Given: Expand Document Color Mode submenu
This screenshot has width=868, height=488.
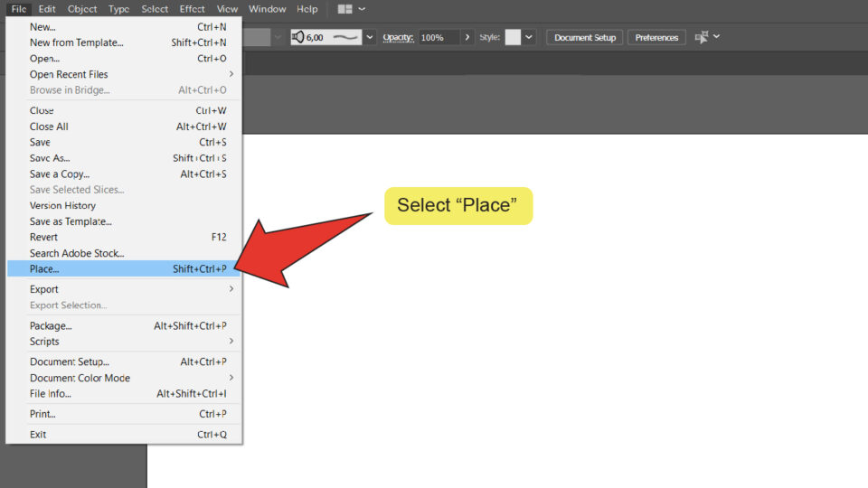Looking at the screenshot, I should (x=125, y=378).
